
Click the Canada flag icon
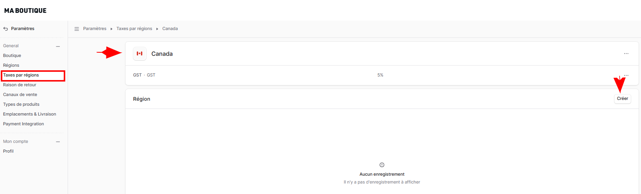tap(140, 53)
